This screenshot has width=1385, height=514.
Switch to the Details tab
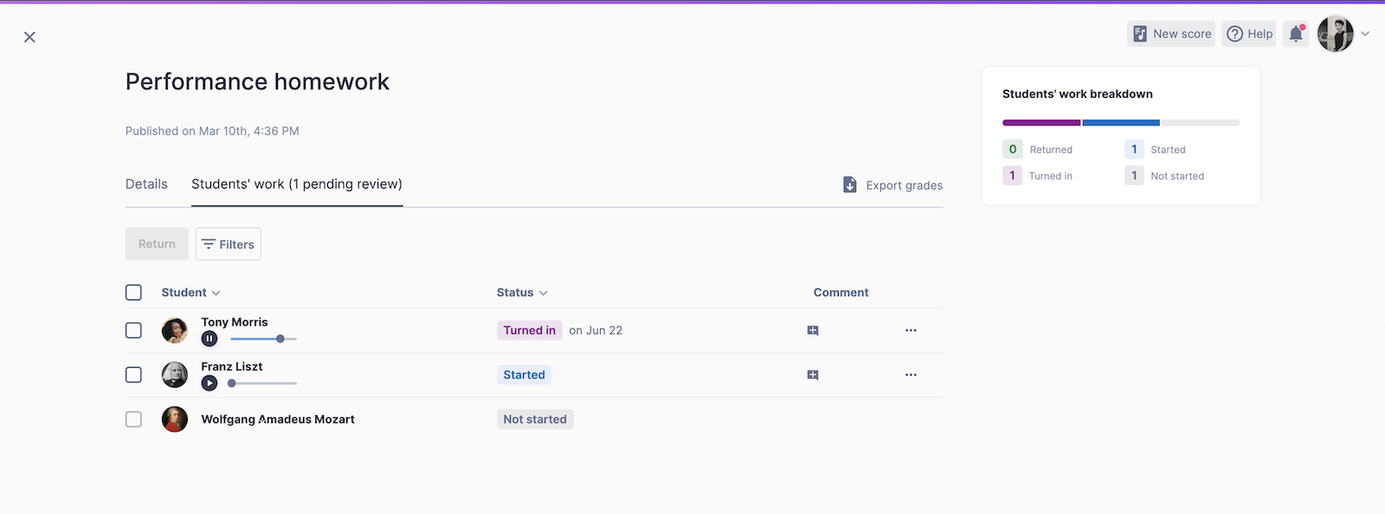[x=146, y=184]
